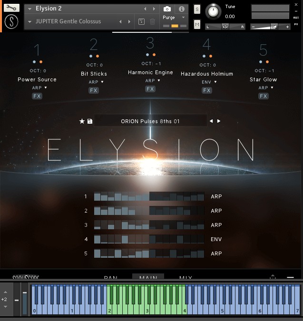The width and height of the screenshot is (303, 321).
Task: Open ARP dropdown for Star Glow
Action: (266, 88)
